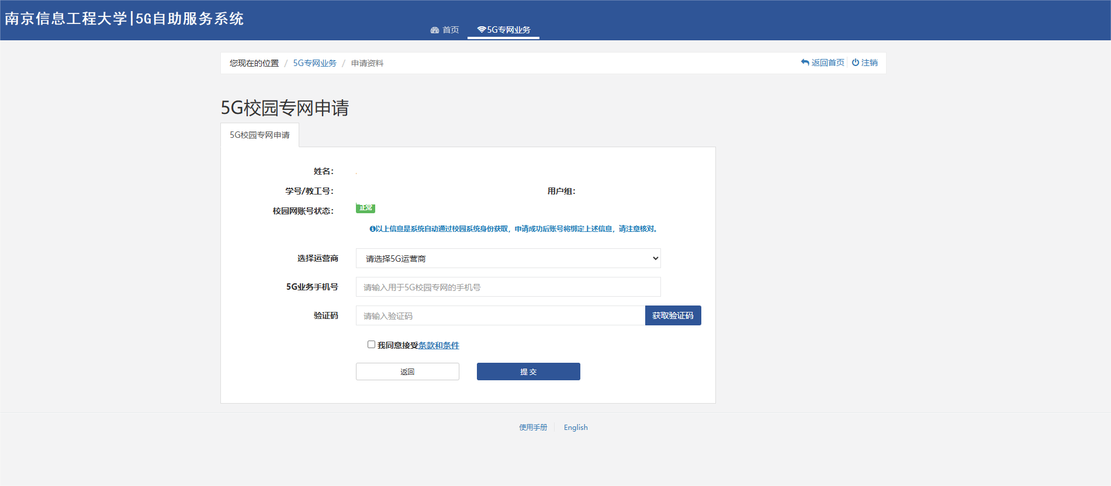Click the blue info icon before notice text
The width and height of the screenshot is (1111, 486).
point(372,229)
